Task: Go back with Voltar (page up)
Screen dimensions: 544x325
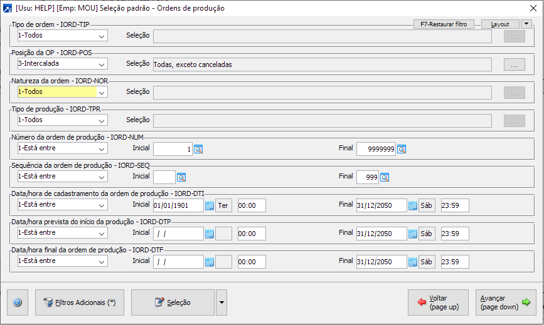Action: click(x=438, y=302)
